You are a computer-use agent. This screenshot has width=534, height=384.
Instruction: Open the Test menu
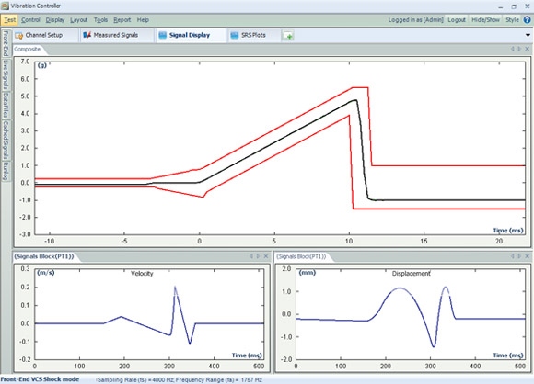[x=9, y=20]
